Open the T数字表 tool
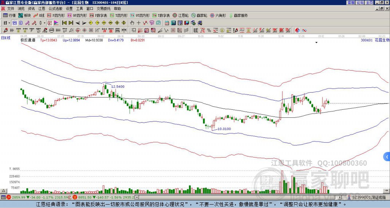The height and width of the screenshot is (208, 390). (161, 15)
